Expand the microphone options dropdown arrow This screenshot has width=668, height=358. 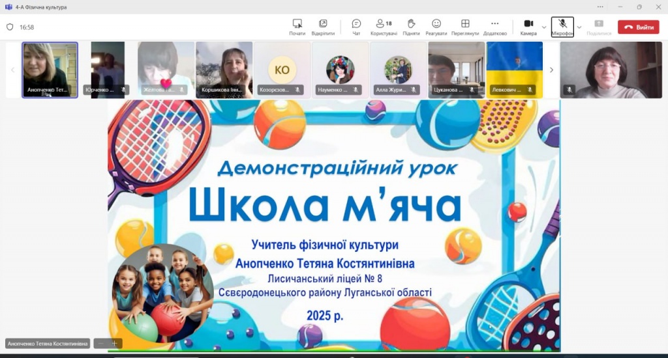click(x=579, y=27)
